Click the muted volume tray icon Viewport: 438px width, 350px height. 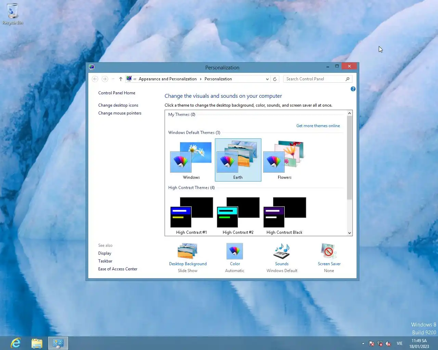(x=388, y=344)
